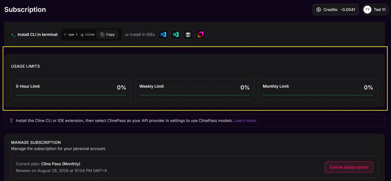Open the Learn more link
This screenshot has width=391, height=181.
[245, 121]
